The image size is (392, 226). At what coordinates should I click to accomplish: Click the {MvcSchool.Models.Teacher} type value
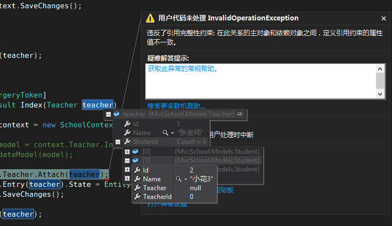[192, 114]
